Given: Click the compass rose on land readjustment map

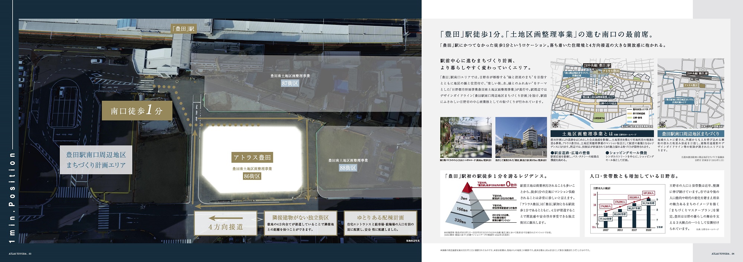Looking at the screenshot, I should tap(555, 125).
